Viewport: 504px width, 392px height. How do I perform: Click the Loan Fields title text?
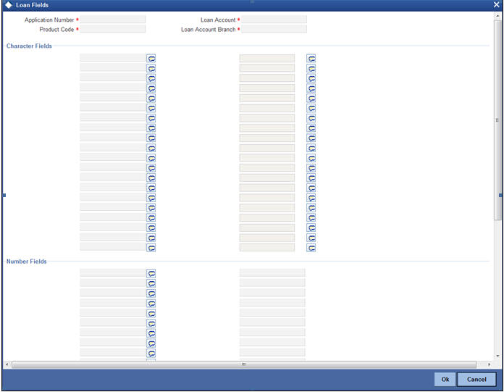coord(32,5)
